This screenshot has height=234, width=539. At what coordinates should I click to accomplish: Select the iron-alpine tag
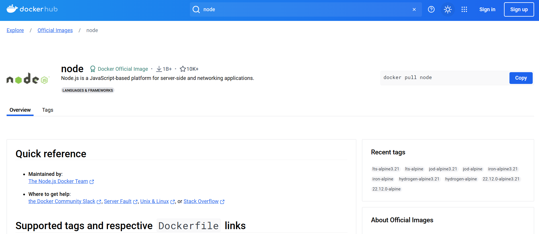pyautogui.click(x=383, y=179)
